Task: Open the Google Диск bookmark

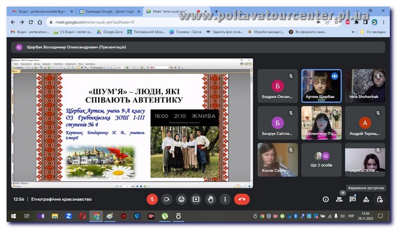Action: [110, 32]
